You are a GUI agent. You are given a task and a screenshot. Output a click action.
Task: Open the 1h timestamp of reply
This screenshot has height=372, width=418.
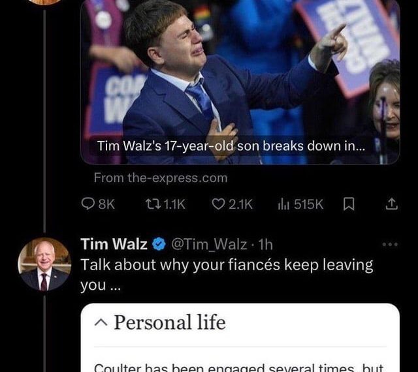click(266, 244)
